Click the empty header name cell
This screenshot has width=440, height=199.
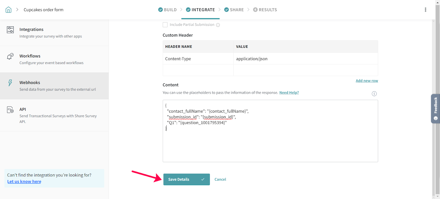(x=198, y=70)
